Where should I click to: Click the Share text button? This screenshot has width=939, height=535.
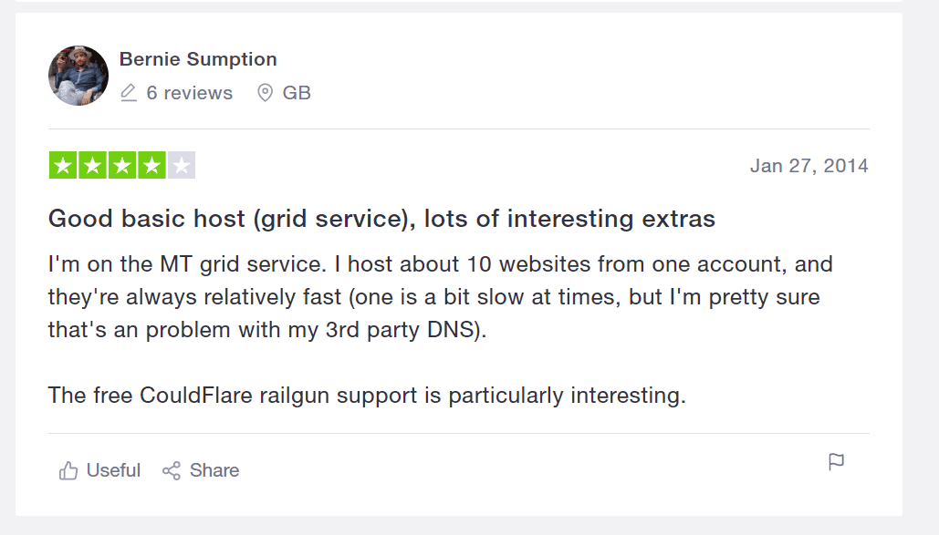click(x=214, y=470)
